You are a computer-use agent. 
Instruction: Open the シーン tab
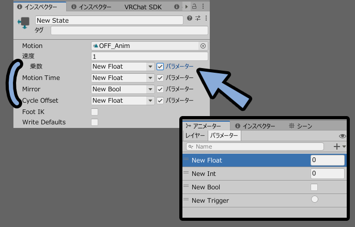click(301, 126)
